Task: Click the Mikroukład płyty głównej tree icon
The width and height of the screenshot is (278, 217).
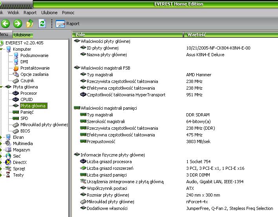Action: [x=16, y=125]
